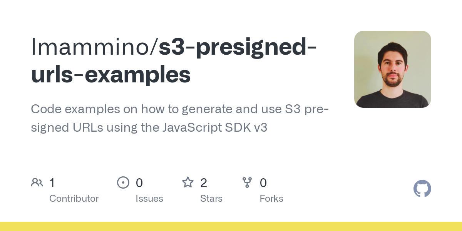Open the repository owner's avatar photo
The image size is (462, 231).
pyautogui.click(x=392, y=69)
